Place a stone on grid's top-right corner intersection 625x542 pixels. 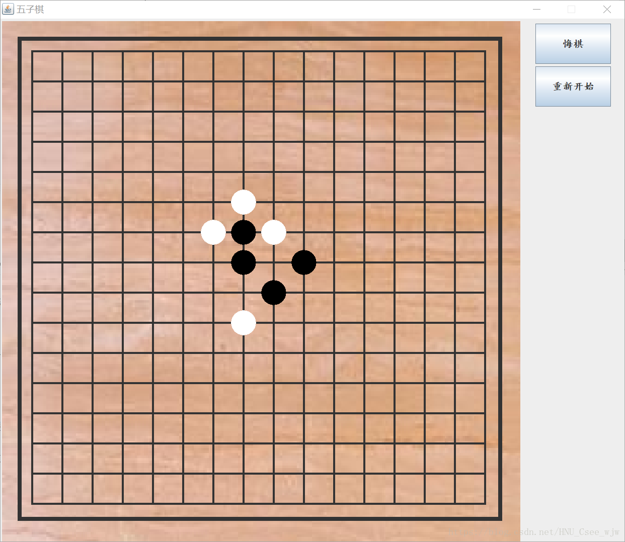tap(485, 51)
